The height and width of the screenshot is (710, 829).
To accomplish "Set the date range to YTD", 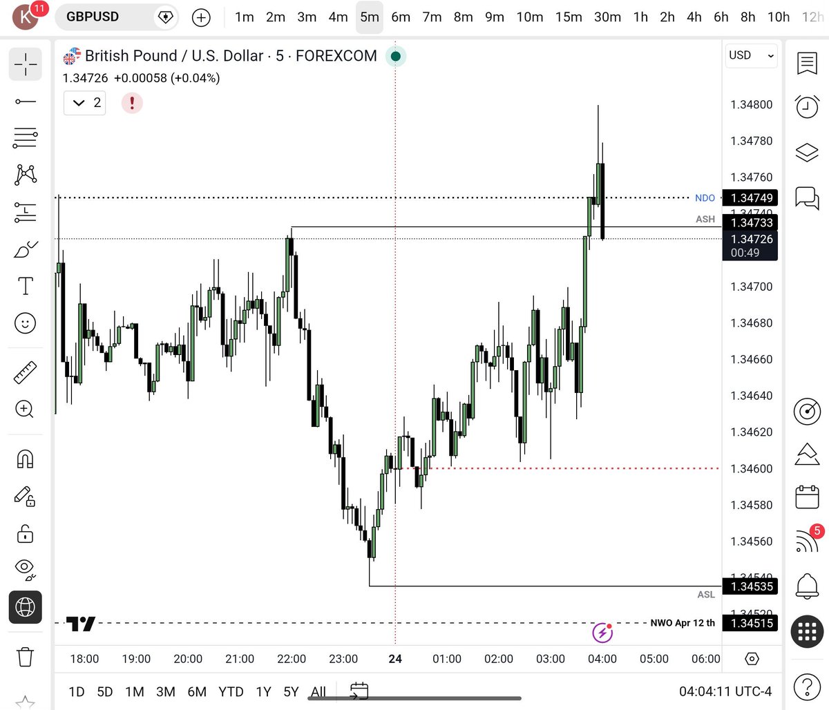I will click(x=231, y=691).
